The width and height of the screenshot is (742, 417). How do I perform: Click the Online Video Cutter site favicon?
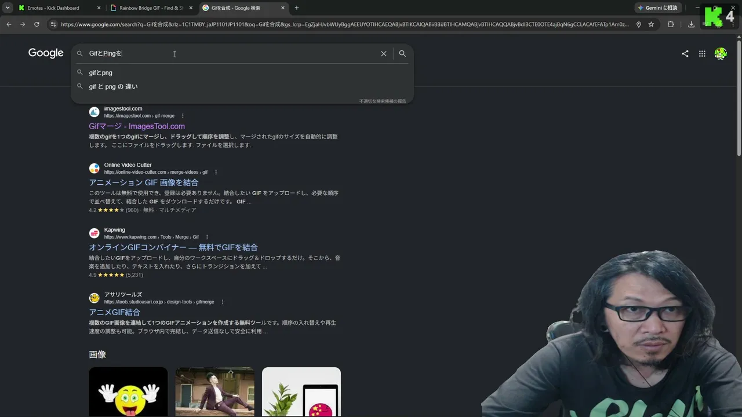tap(94, 169)
